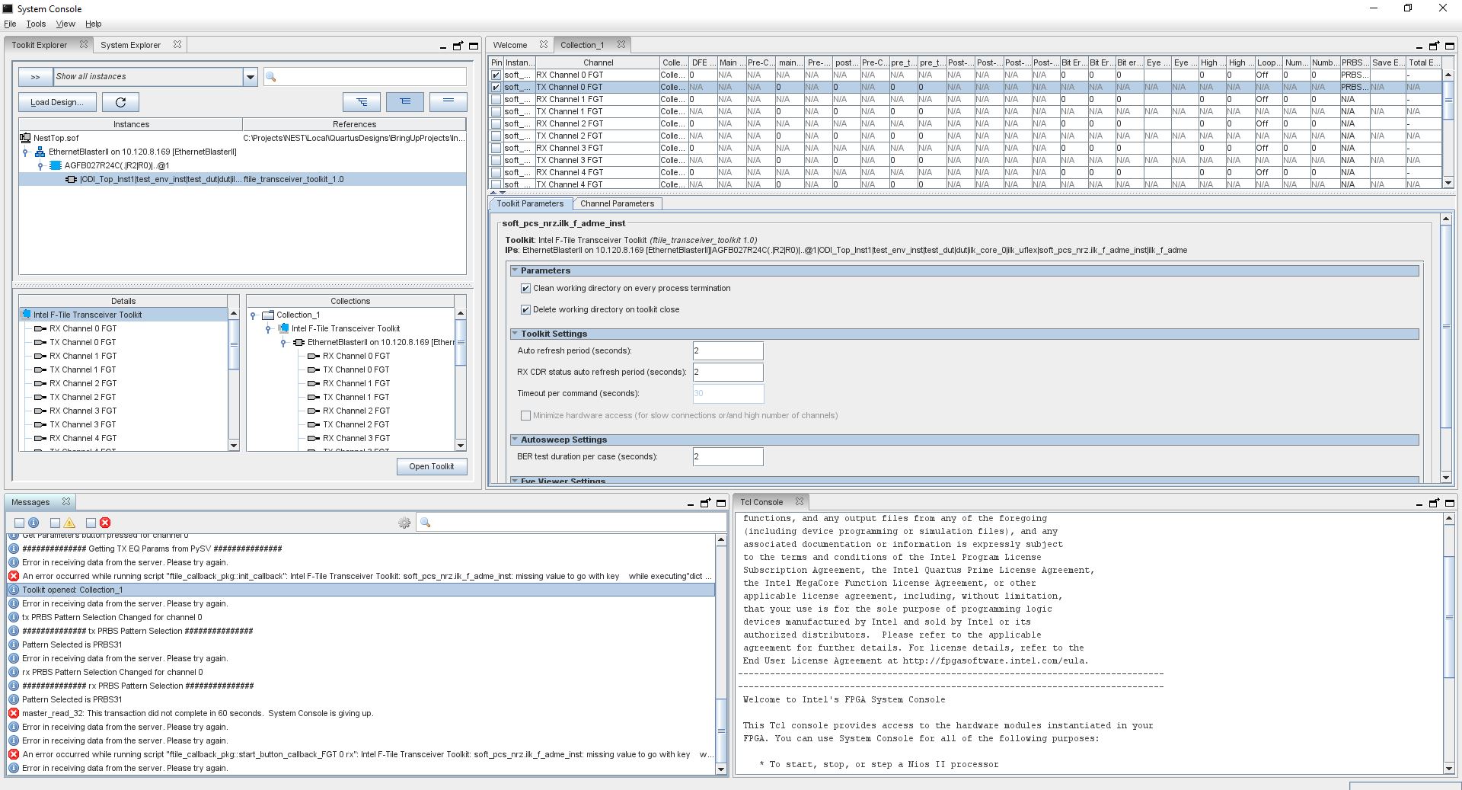Click the refresh button beside Load Design
The image size is (1462, 790).
point(120,102)
